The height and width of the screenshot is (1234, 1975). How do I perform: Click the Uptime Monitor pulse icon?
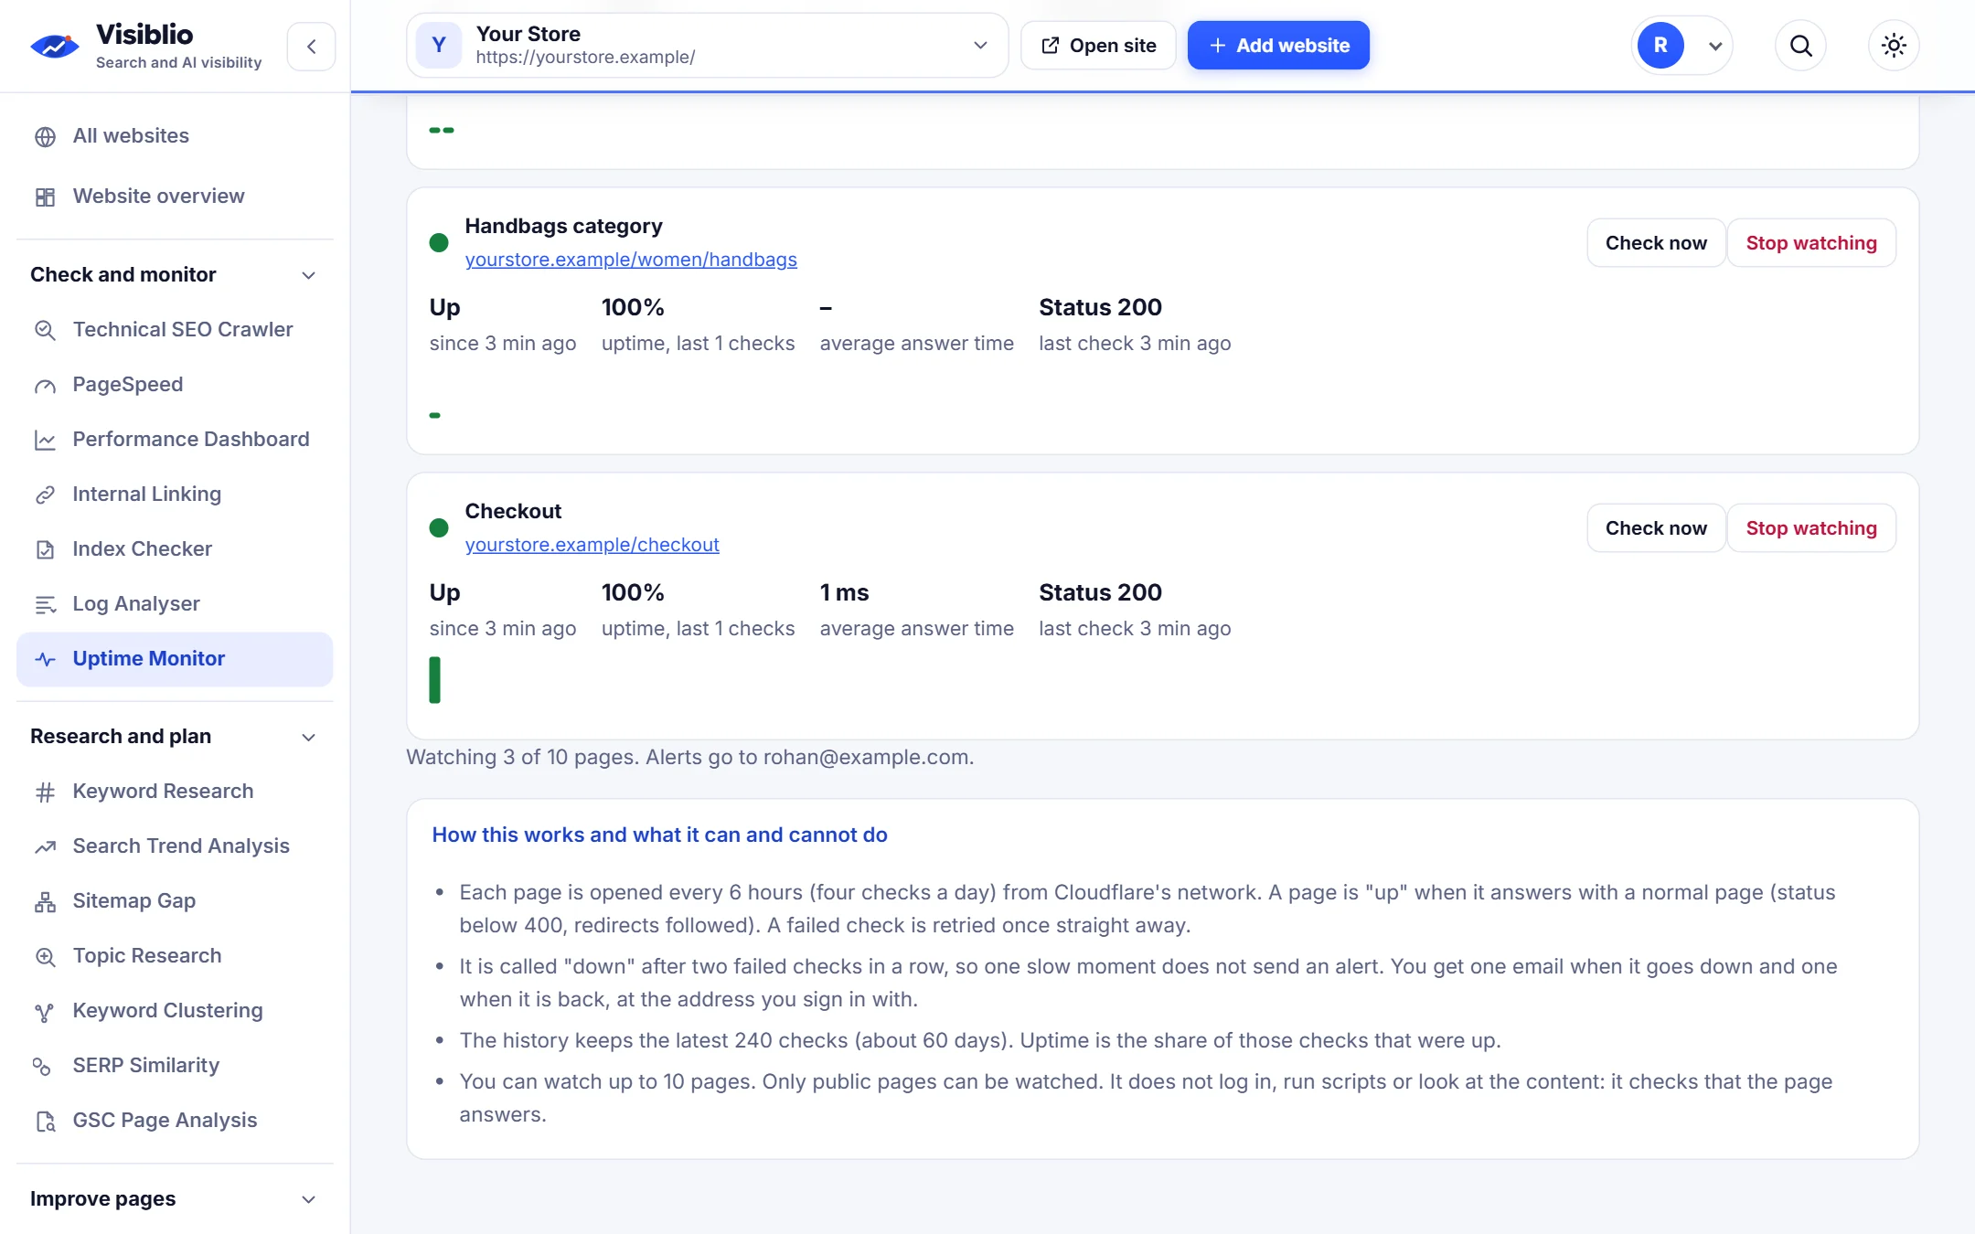45,659
